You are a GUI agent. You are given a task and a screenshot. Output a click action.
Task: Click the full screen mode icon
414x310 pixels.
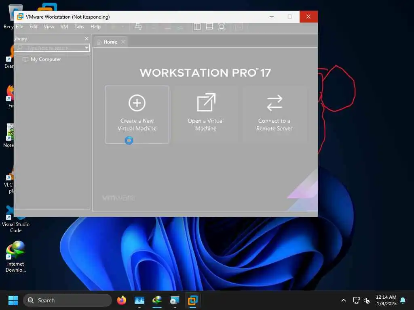(x=222, y=27)
